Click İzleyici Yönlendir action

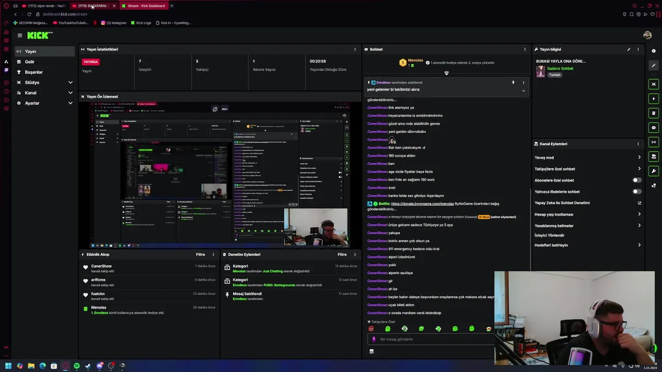[x=549, y=235]
